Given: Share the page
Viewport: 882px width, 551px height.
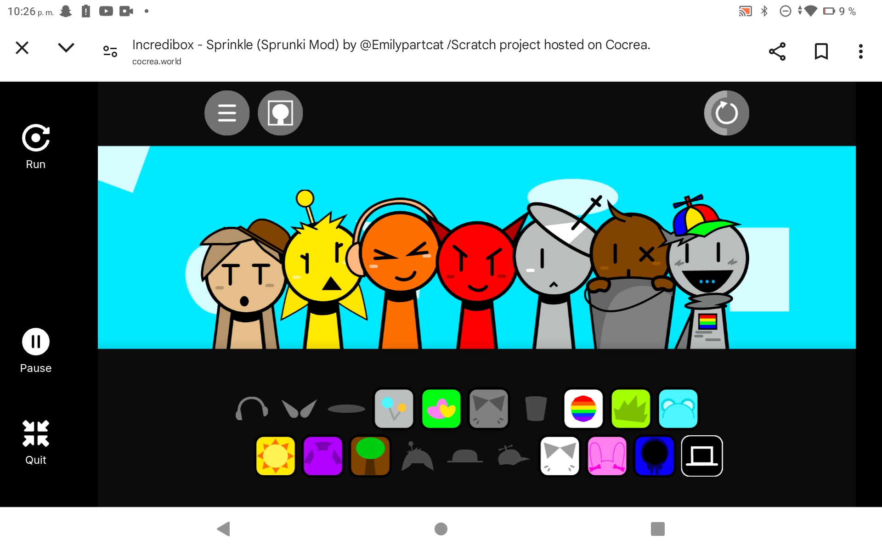Looking at the screenshot, I should tap(777, 51).
